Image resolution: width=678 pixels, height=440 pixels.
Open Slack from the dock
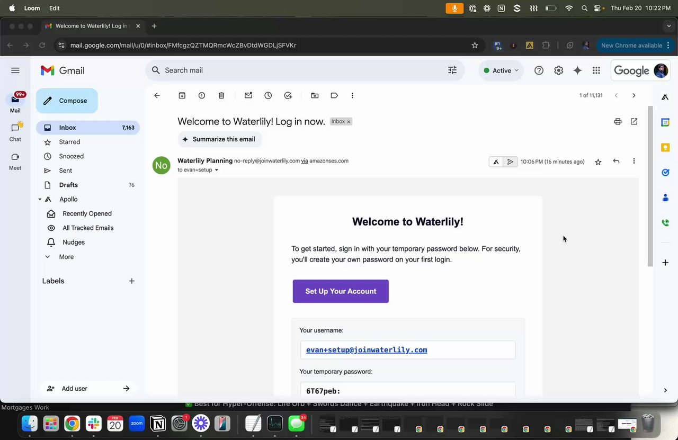click(94, 423)
